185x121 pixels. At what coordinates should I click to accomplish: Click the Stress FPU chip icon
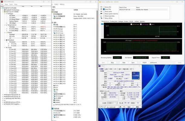[101, 9]
